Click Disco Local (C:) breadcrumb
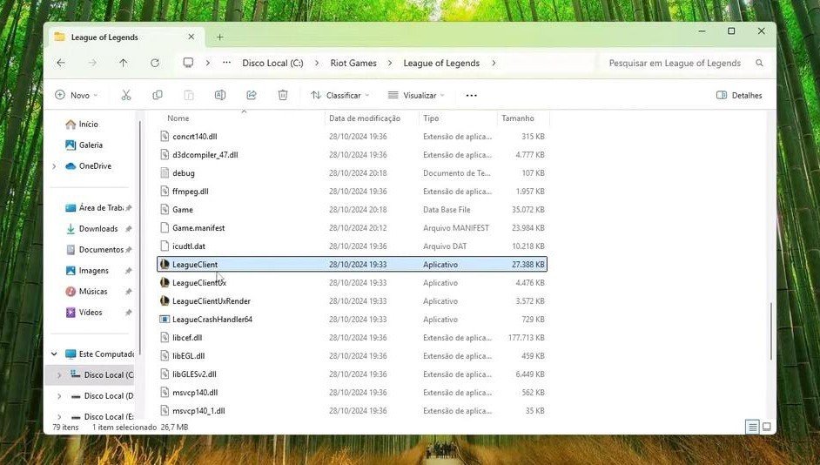820x465 pixels. pos(272,63)
